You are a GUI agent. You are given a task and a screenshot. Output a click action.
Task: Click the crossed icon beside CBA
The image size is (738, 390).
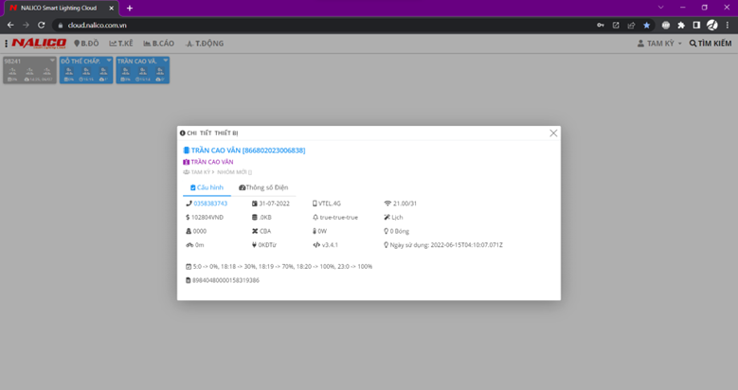click(255, 231)
